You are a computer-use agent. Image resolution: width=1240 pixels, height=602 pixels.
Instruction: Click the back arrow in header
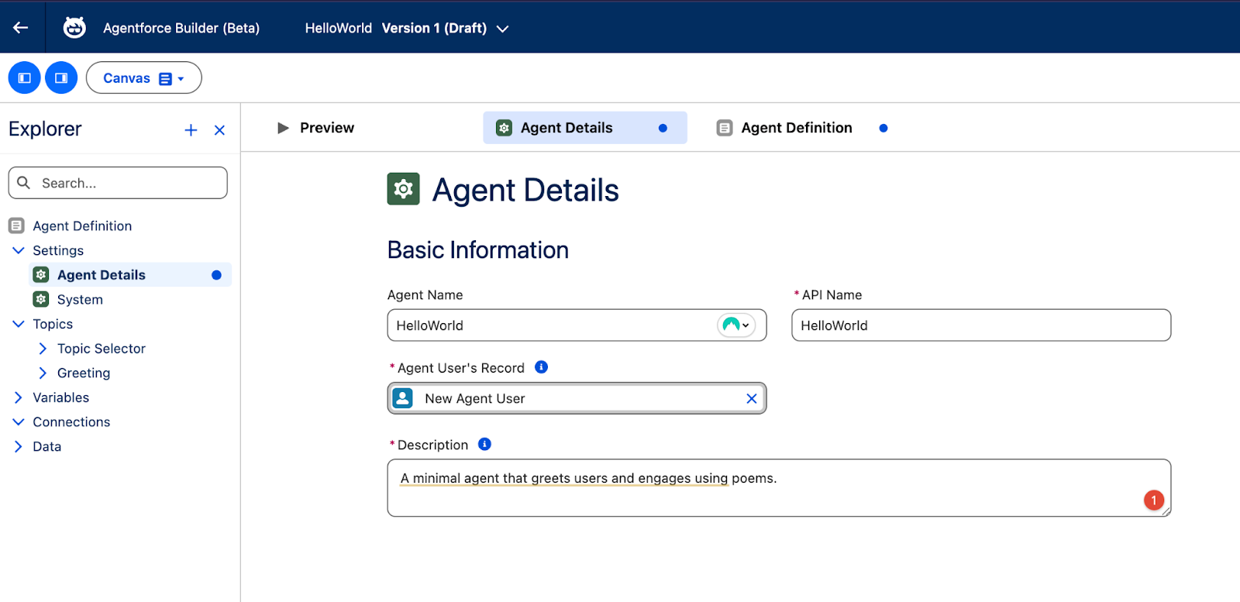(x=21, y=28)
